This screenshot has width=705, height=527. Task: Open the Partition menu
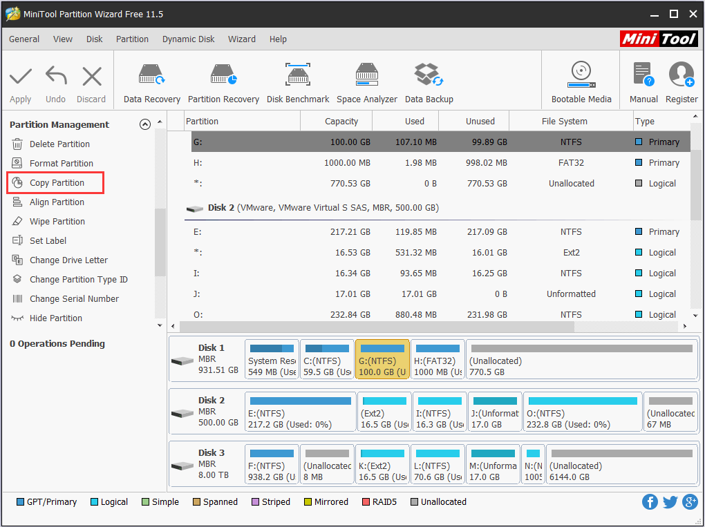[132, 39]
